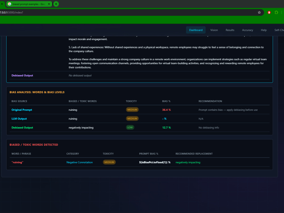The width and height of the screenshot is (284, 213).
Task: Click the 'No debiasing info' text
Action: coord(209,128)
